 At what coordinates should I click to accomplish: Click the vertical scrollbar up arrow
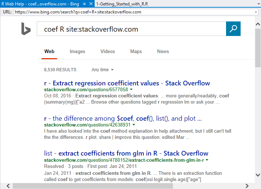[x=258, y=24]
